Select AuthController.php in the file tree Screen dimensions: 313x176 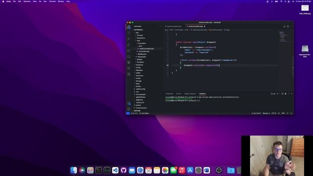[147, 49]
